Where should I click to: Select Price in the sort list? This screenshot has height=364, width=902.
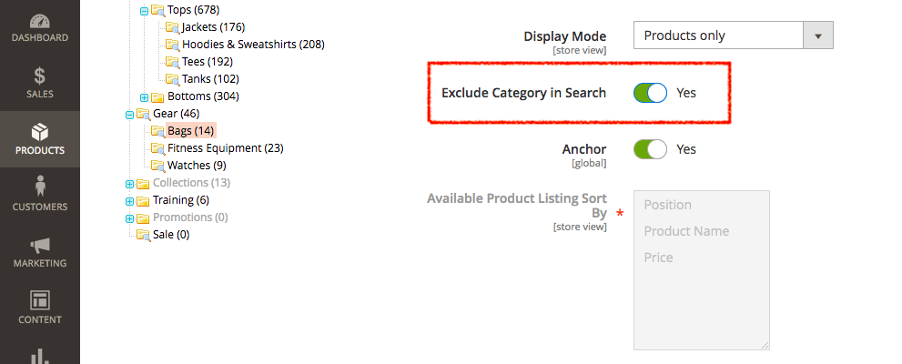click(659, 258)
